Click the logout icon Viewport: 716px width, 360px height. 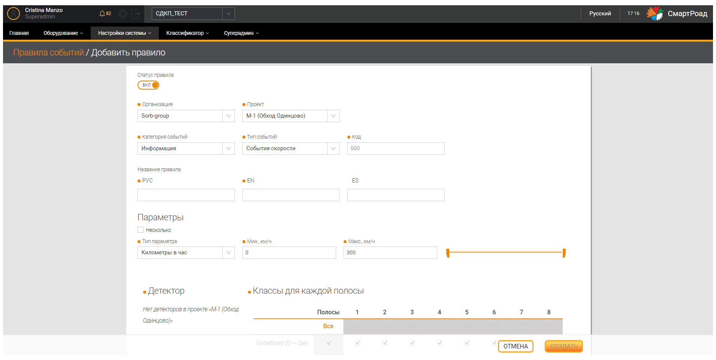coord(136,14)
